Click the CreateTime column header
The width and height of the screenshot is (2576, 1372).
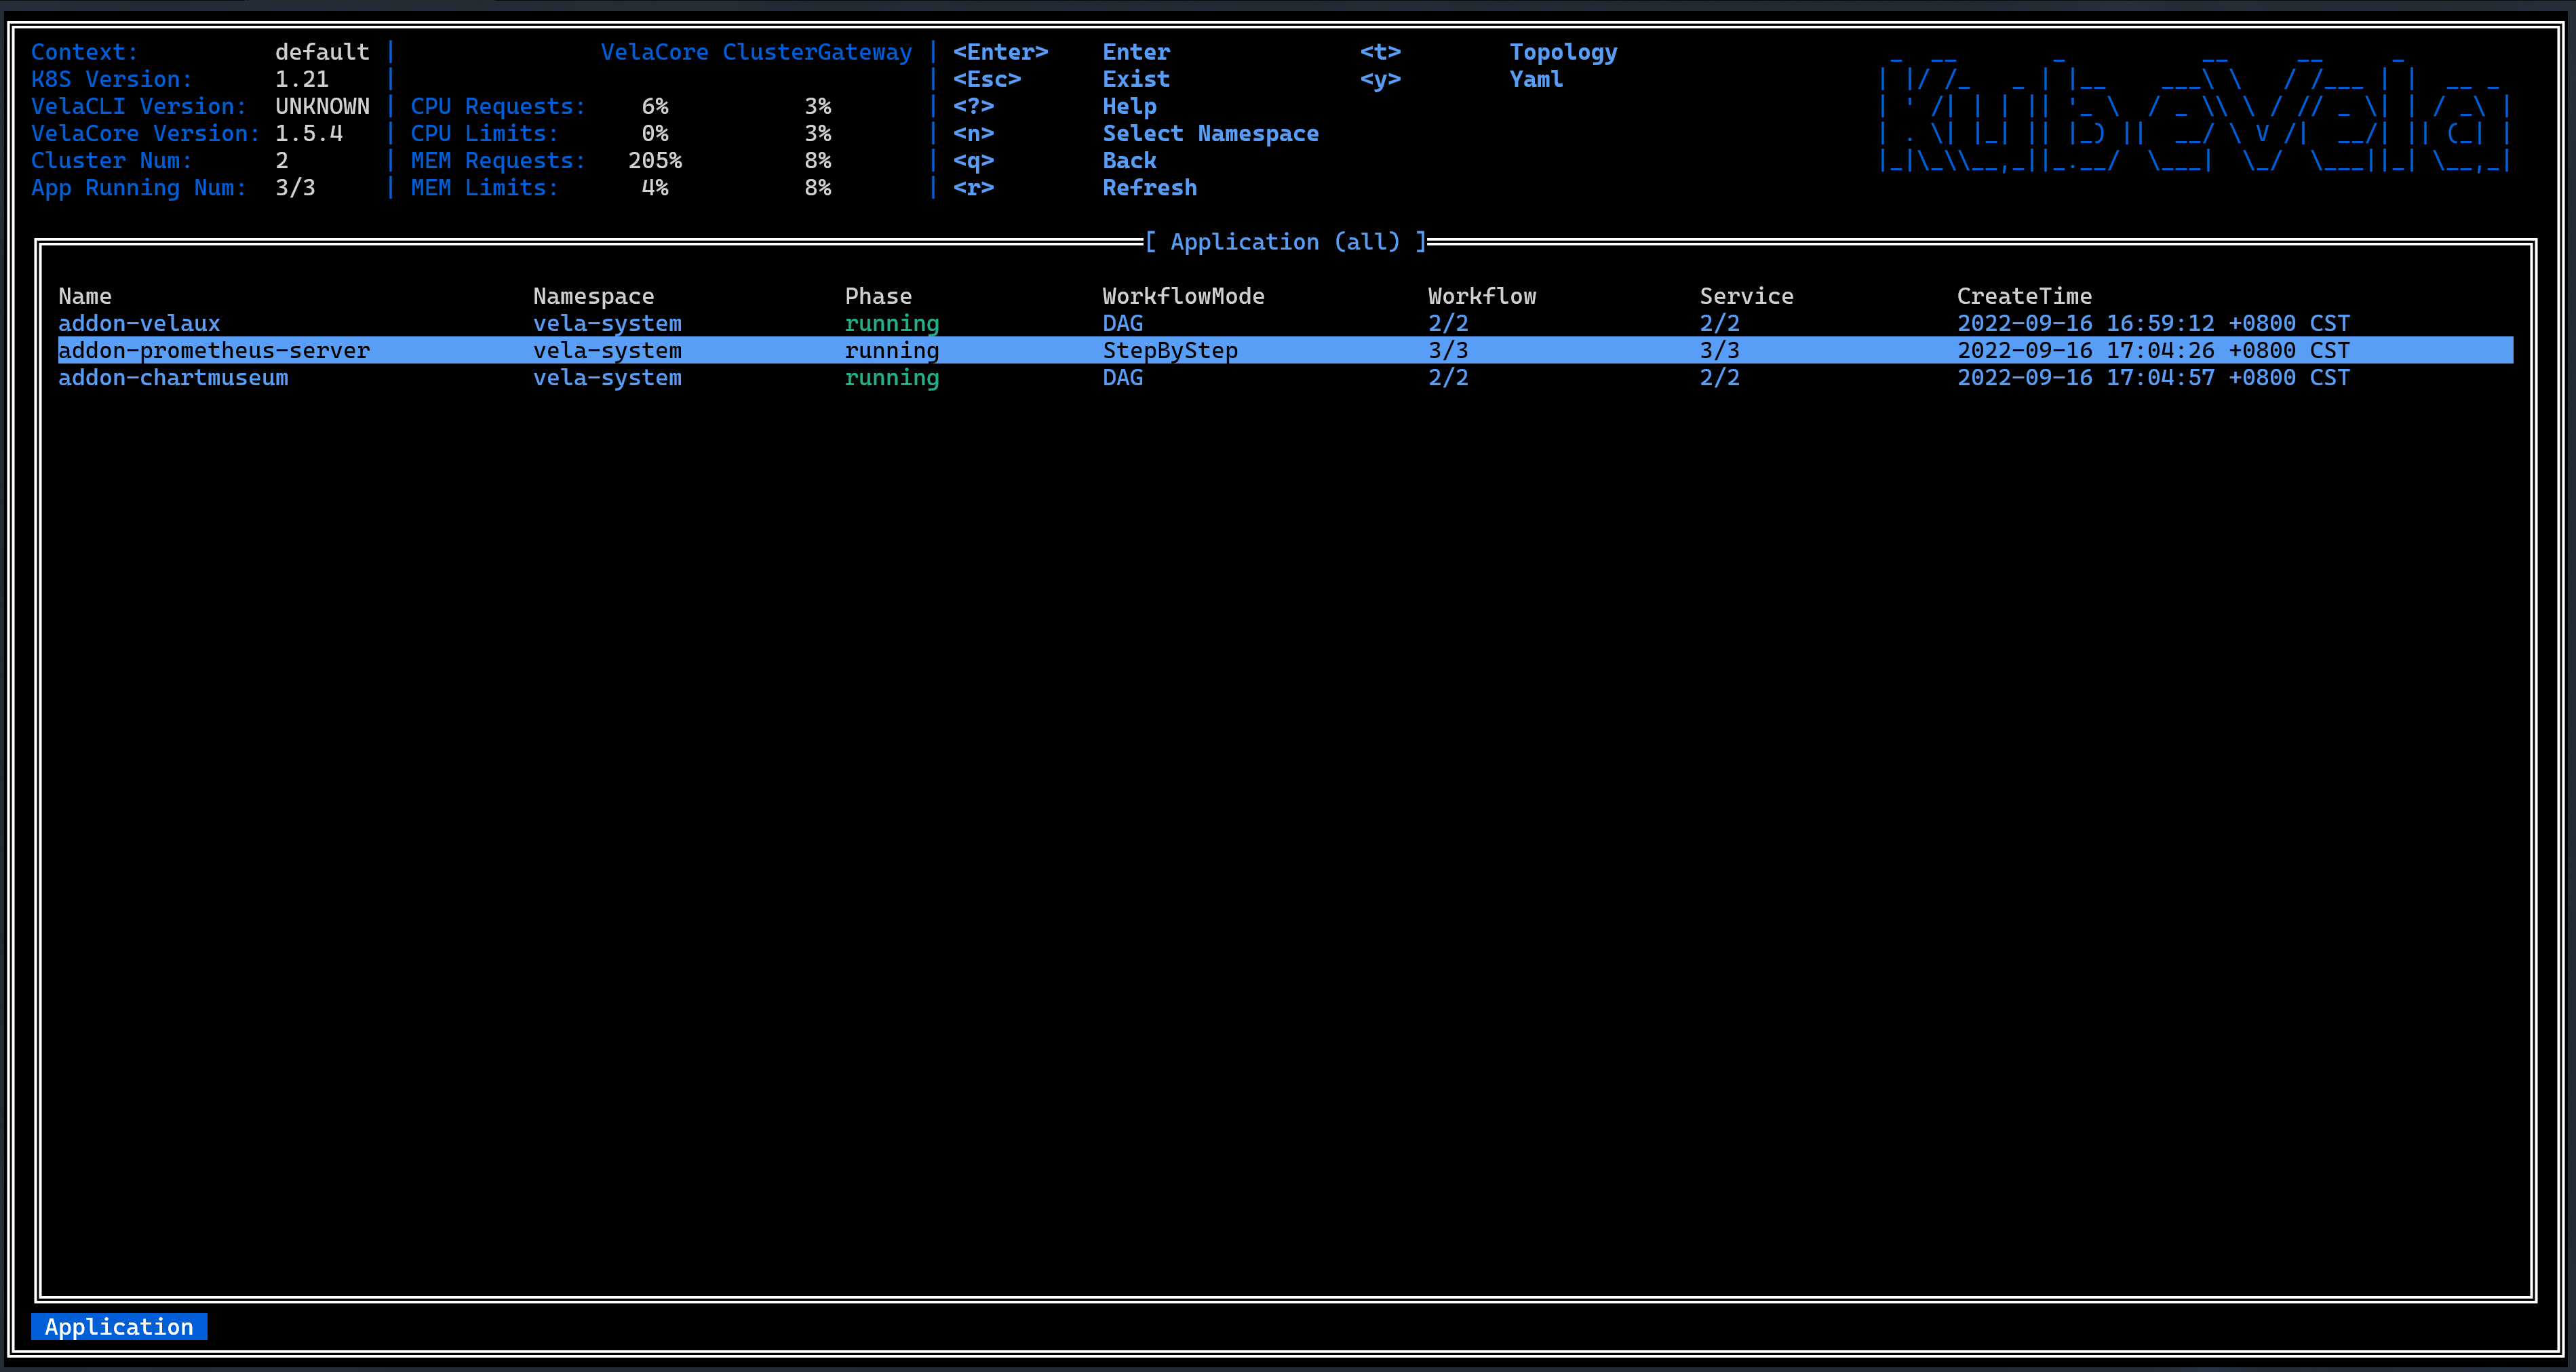[x=2024, y=296]
